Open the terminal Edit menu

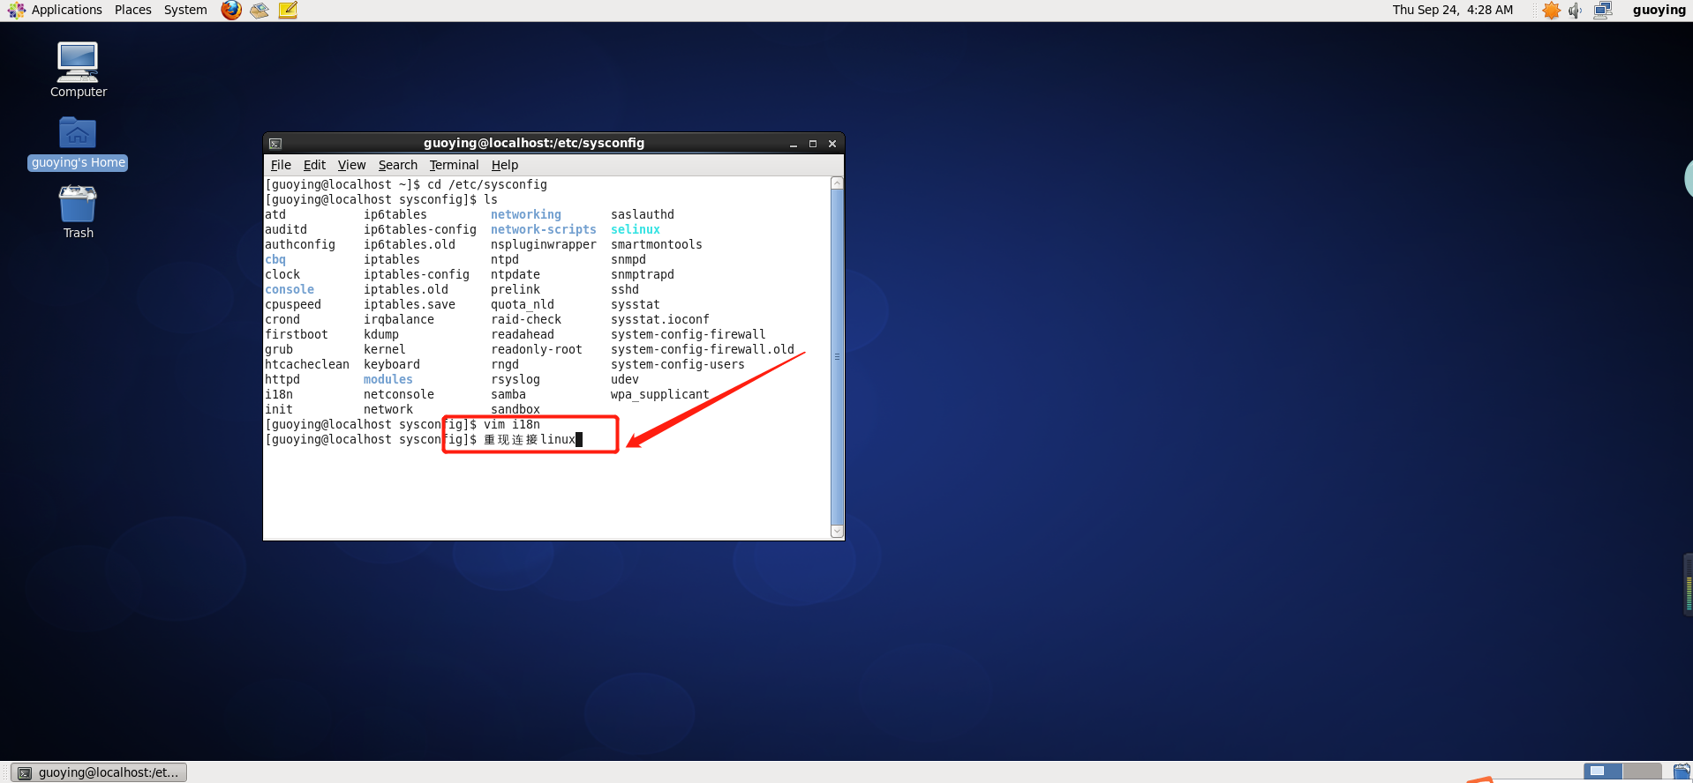point(314,165)
